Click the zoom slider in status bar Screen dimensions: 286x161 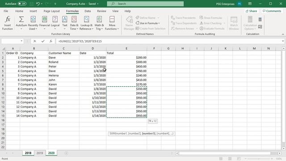tap(259, 159)
